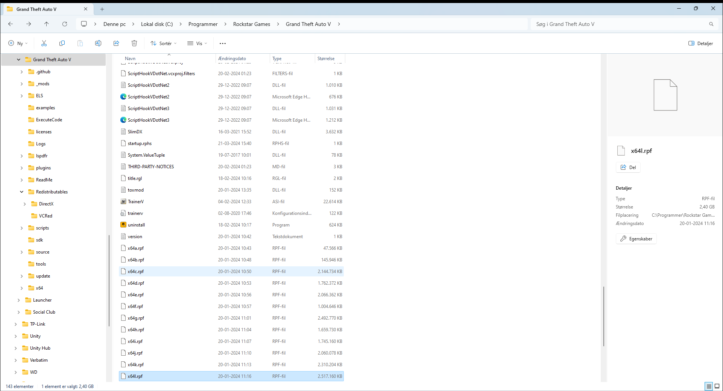Image resolution: width=723 pixels, height=391 pixels.
Task: Click the Rename icon in toolbar
Action: point(98,43)
